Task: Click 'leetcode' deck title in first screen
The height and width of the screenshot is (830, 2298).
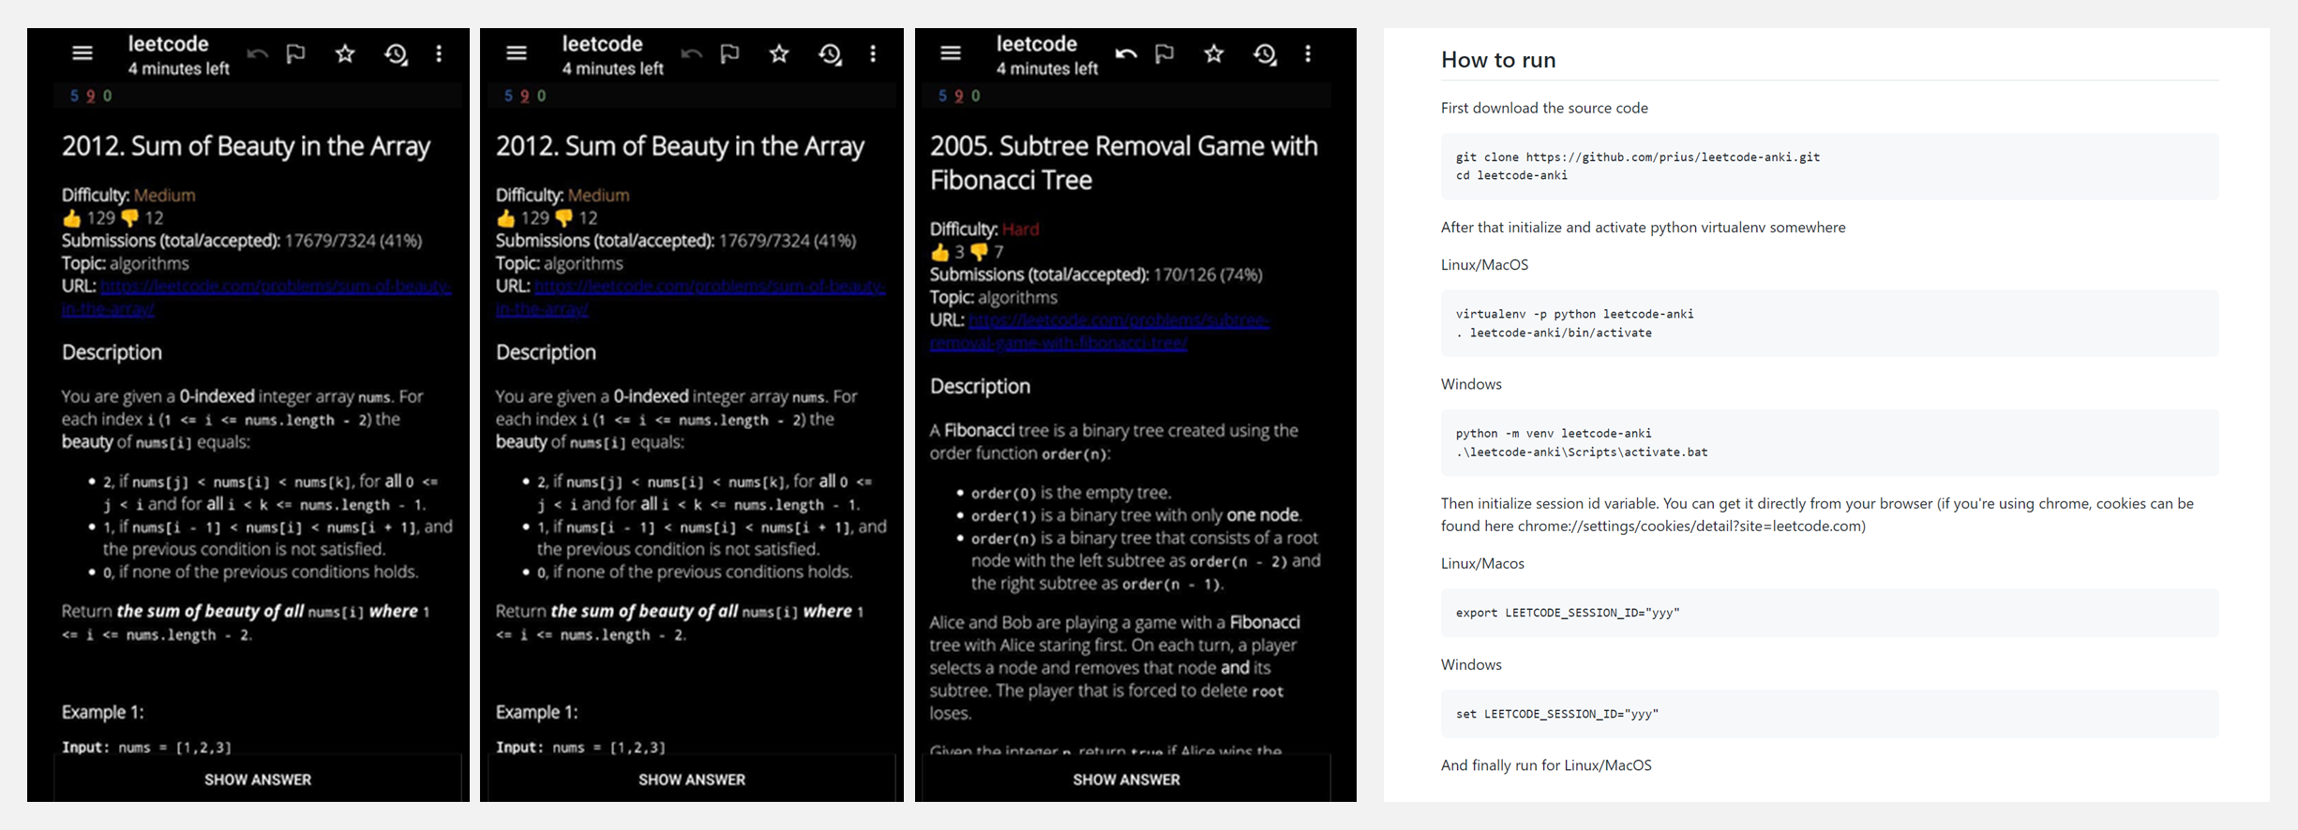Action: click(168, 44)
